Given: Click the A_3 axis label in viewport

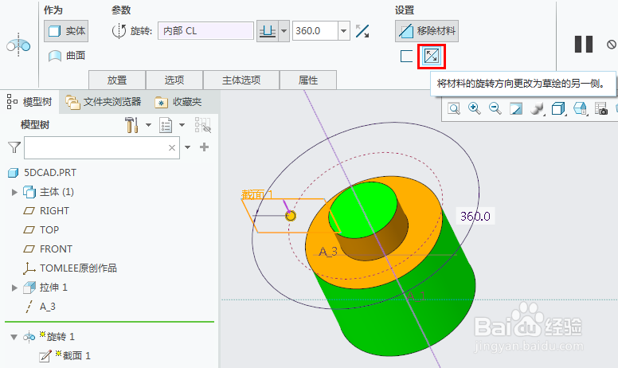Looking at the screenshot, I should point(328,252).
